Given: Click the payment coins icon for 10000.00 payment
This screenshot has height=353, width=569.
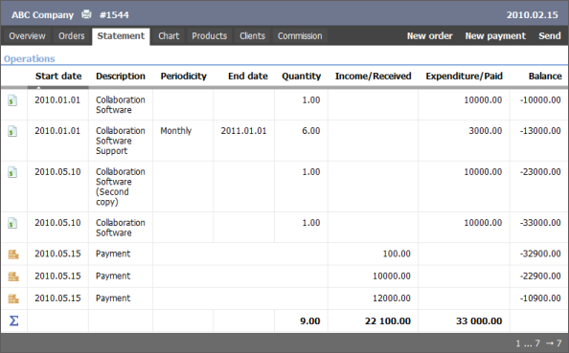Looking at the screenshot, I should 13,276.
